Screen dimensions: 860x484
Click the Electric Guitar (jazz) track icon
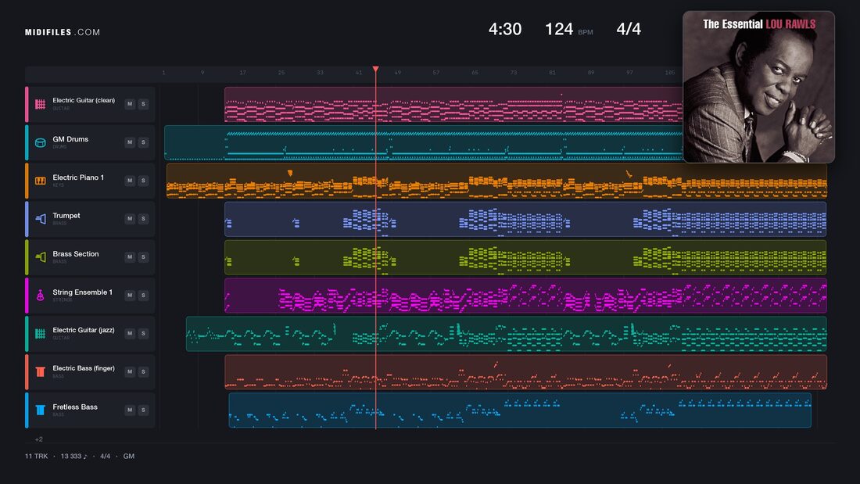tap(40, 334)
